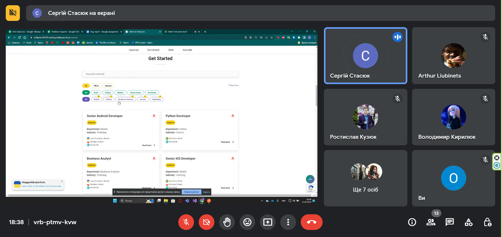Screen dimensions: 502x237
Task: Unpin the shared screen via yellow icon
Action: [13, 13]
